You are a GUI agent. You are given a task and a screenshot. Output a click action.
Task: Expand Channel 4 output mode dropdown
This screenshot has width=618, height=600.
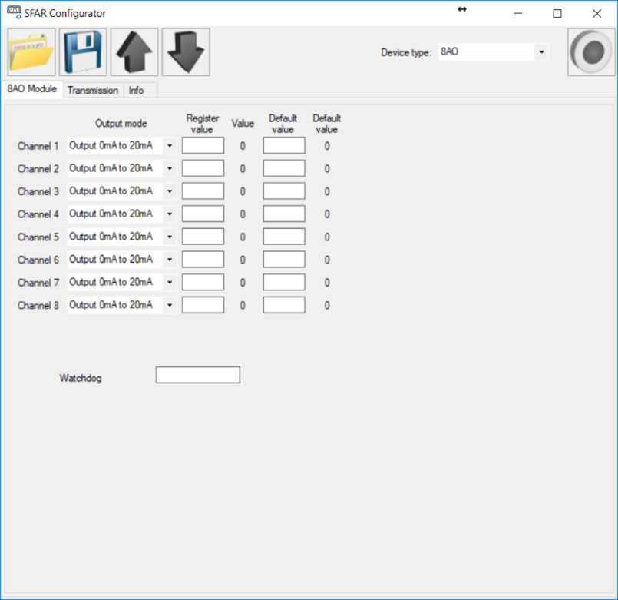coord(170,214)
